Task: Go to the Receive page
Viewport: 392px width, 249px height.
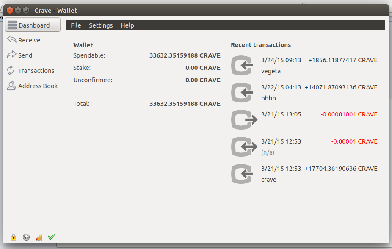Action: tap(24, 40)
